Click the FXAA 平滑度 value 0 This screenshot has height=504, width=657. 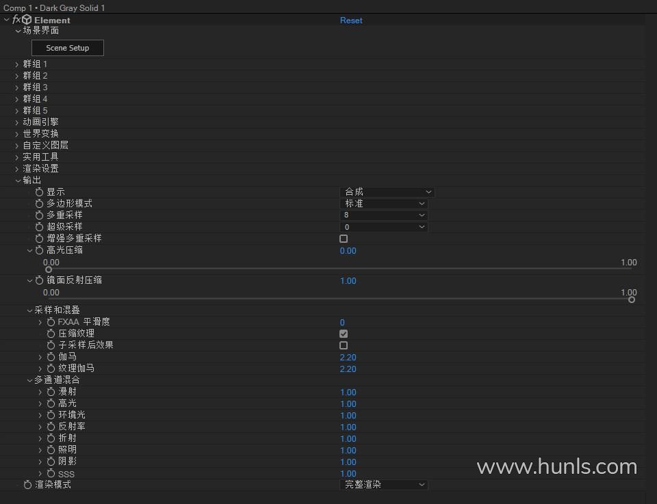342,322
